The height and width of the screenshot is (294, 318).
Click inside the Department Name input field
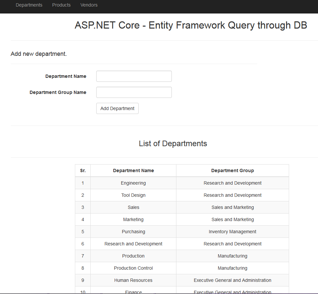point(134,76)
